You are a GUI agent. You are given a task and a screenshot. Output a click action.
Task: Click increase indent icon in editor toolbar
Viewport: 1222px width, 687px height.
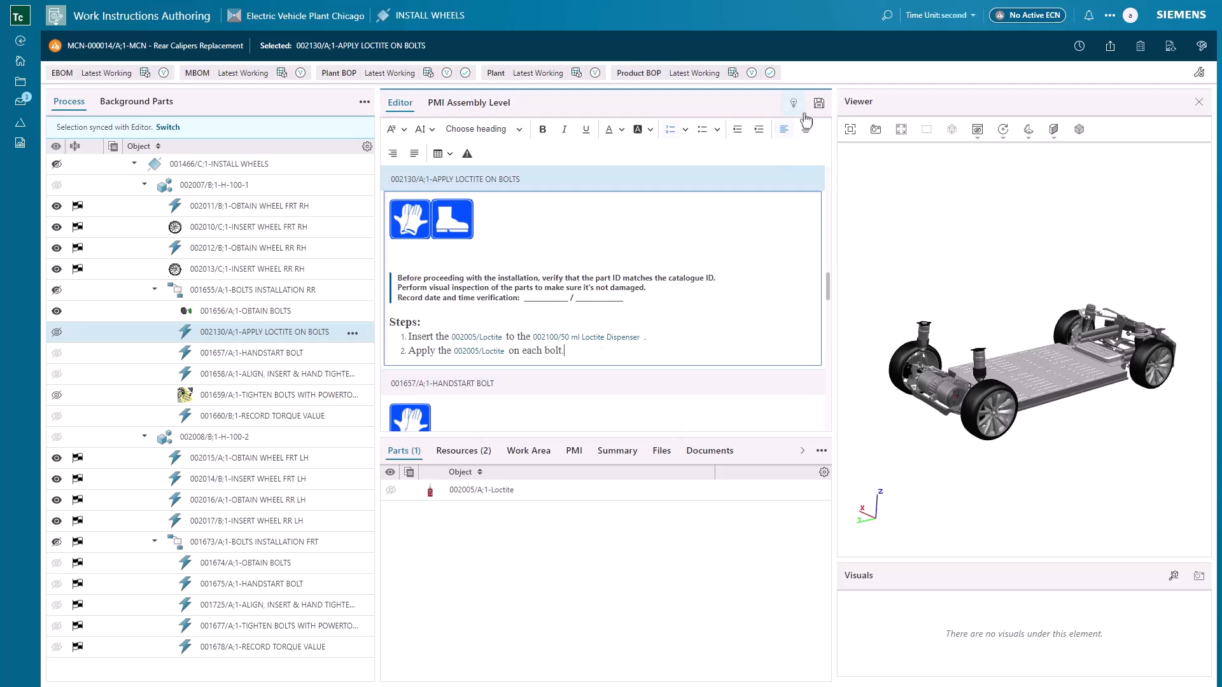click(x=759, y=129)
